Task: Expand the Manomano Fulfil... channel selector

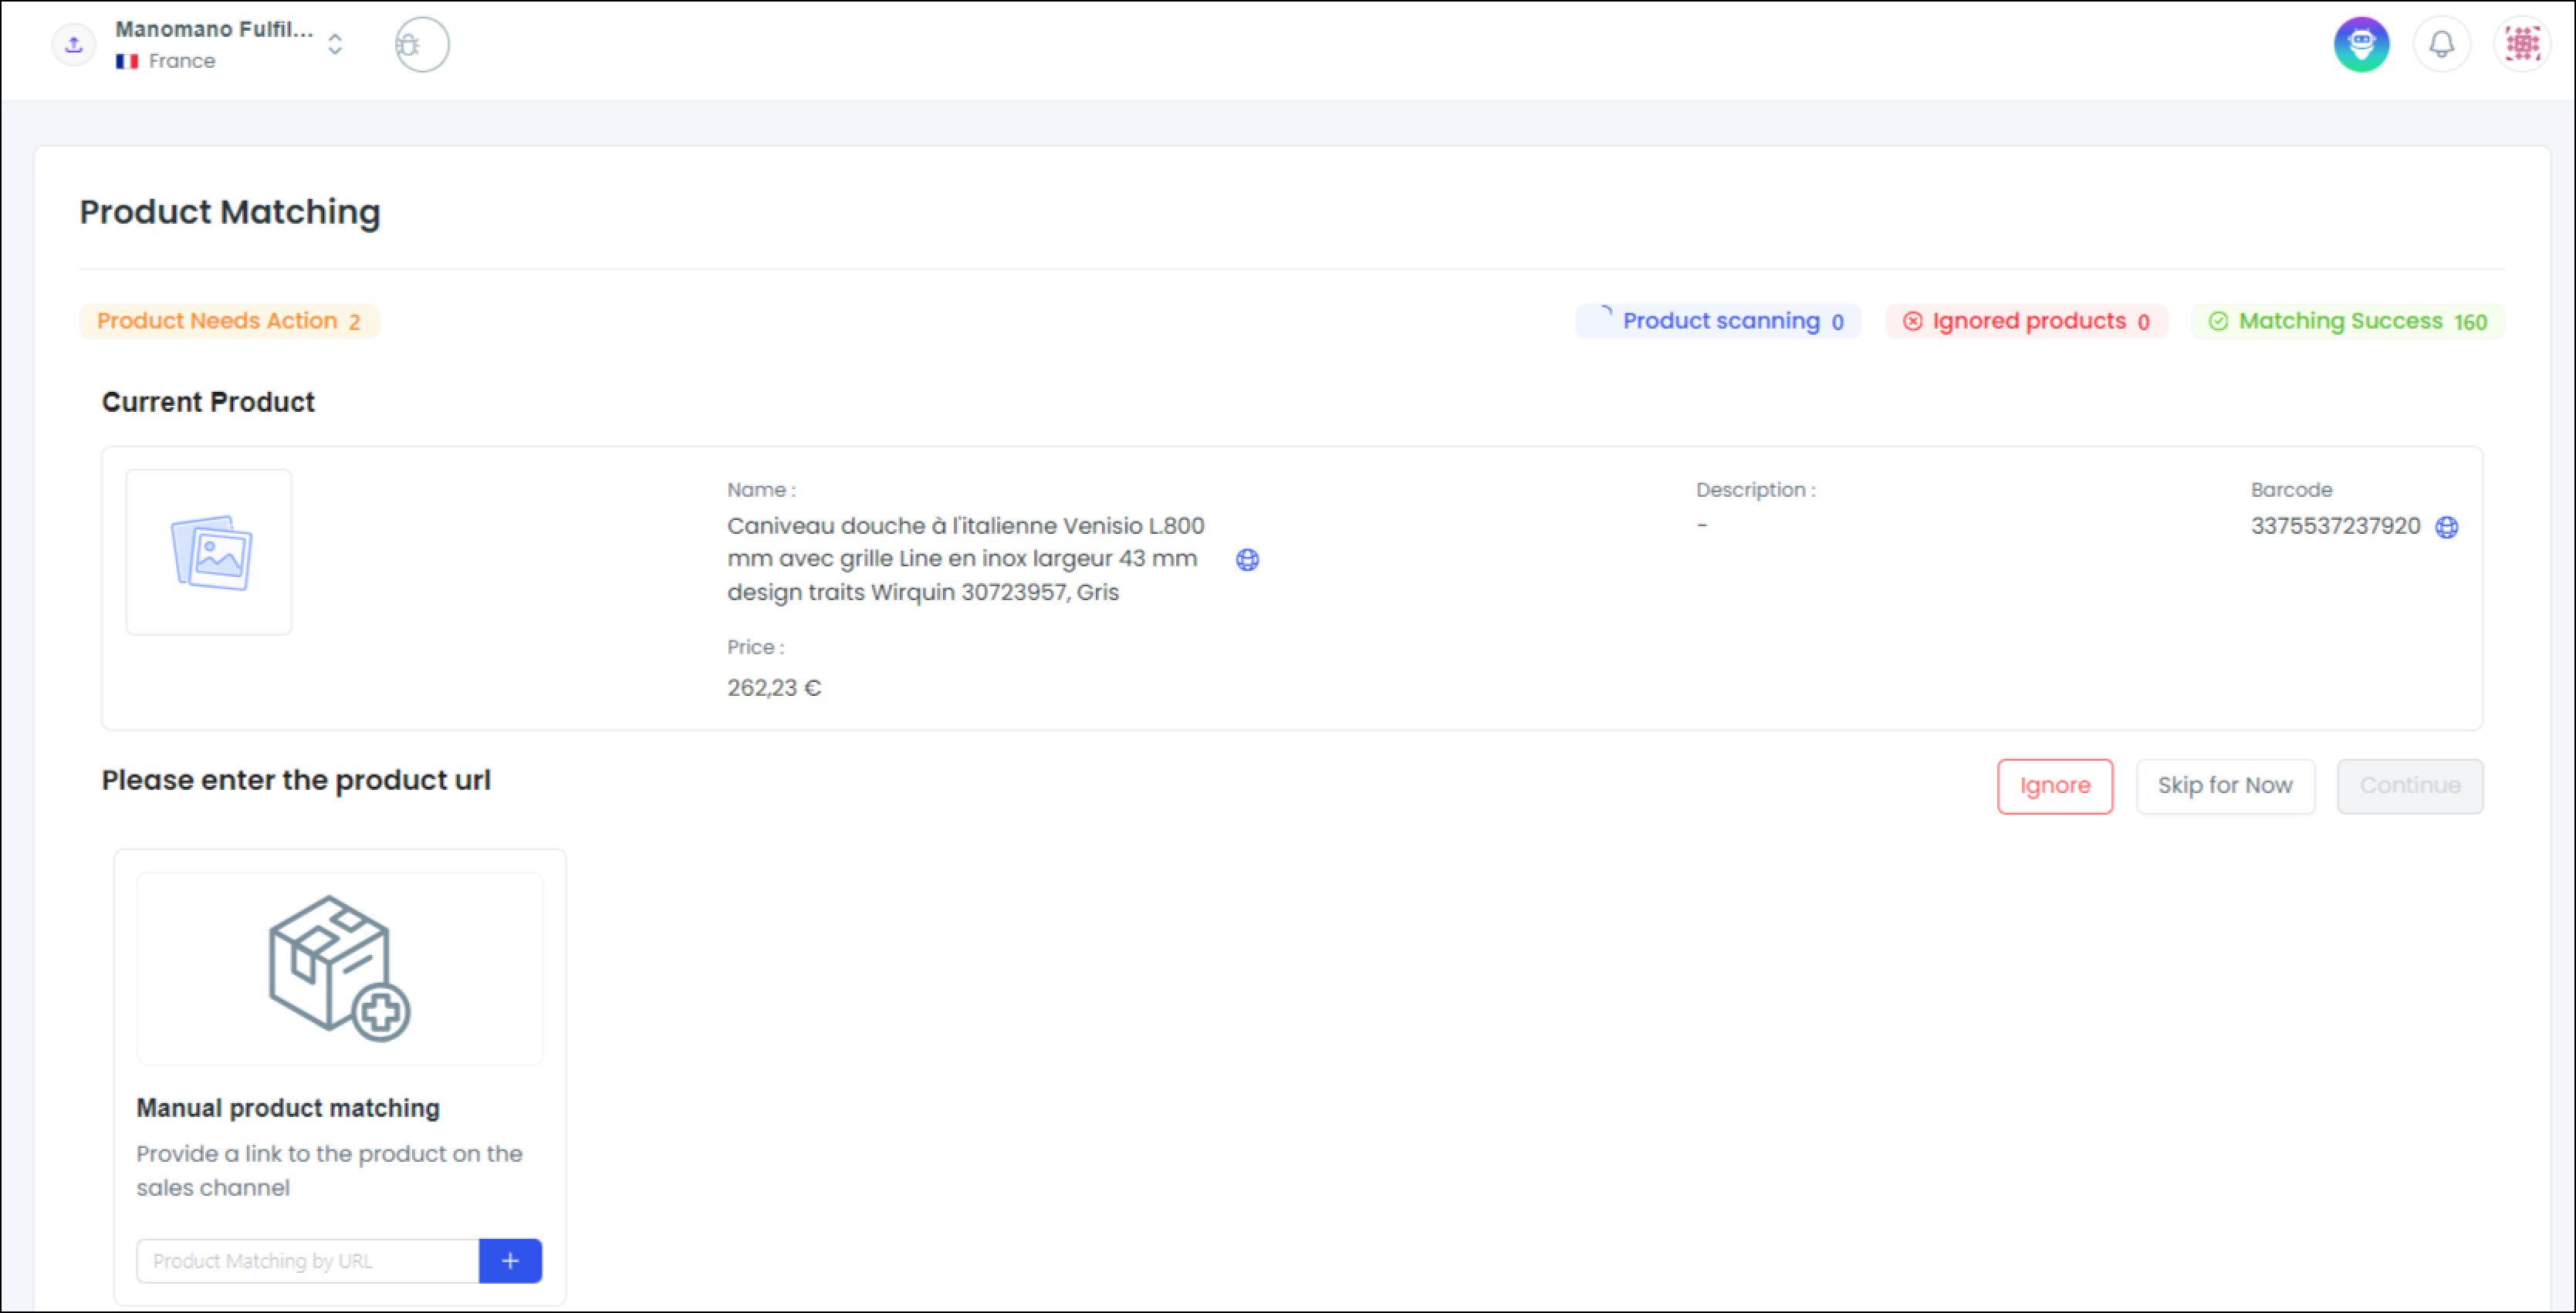Action: 335,45
